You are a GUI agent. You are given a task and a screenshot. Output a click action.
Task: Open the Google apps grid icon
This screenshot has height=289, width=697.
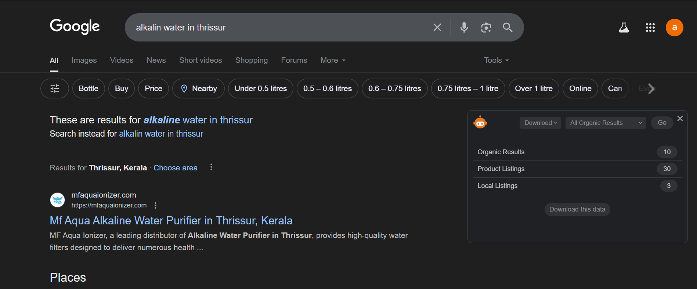click(650, 28)
